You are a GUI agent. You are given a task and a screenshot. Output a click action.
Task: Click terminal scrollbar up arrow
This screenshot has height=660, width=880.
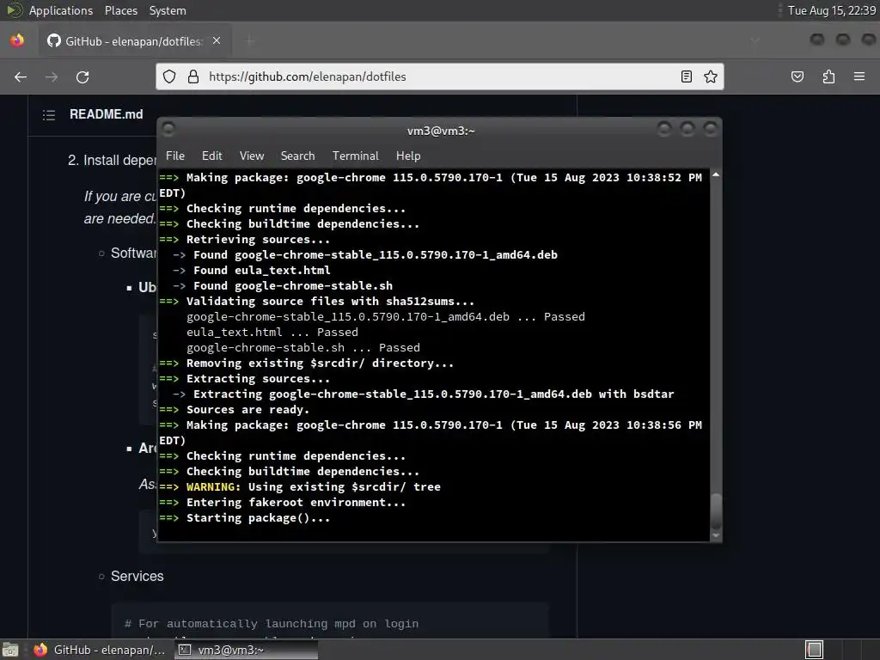point(716,175)
